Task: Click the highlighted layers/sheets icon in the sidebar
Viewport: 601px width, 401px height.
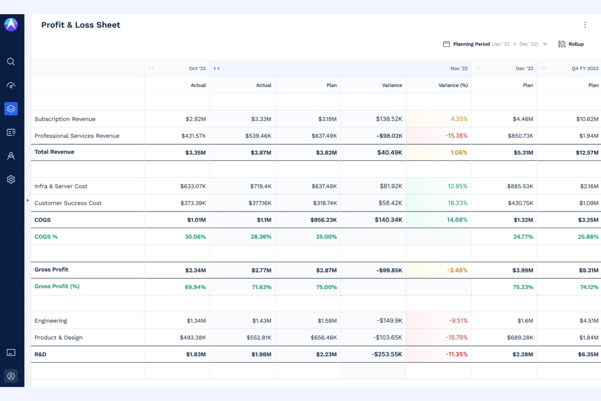Action: click(x=11, y=108)
